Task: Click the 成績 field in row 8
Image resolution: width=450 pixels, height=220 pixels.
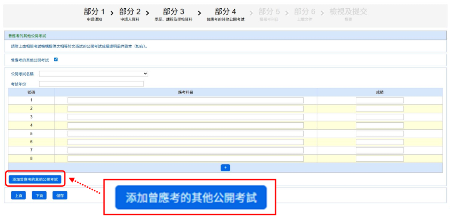Action: [x=380, y=158]
